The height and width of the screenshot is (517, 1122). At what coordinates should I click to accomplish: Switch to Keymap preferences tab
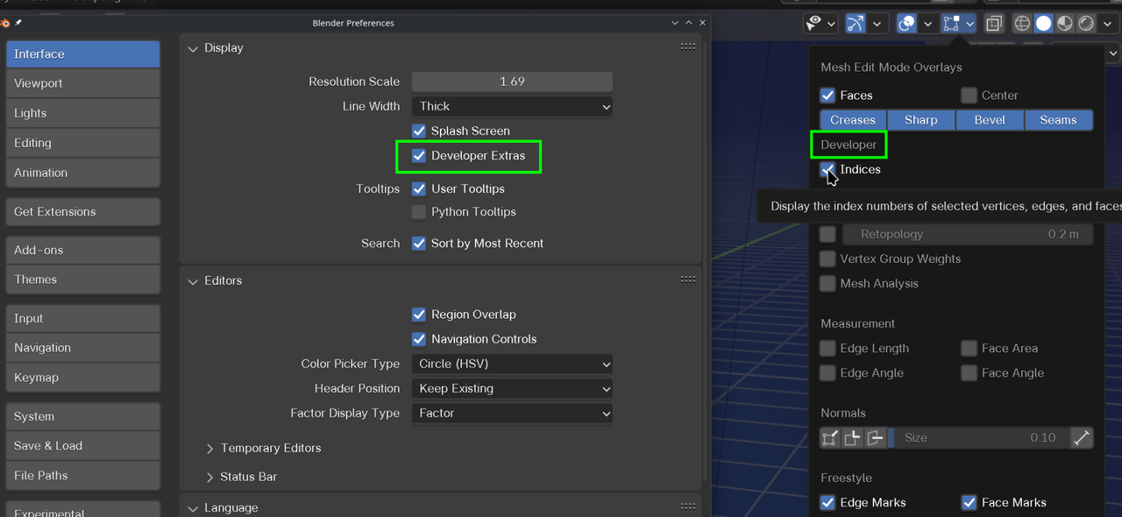82,378
